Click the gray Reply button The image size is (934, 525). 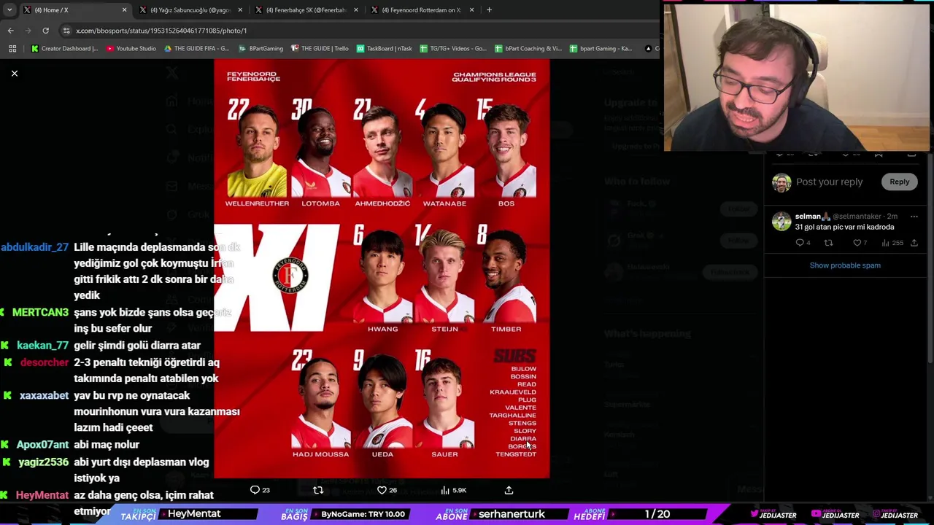click(899, 182)
